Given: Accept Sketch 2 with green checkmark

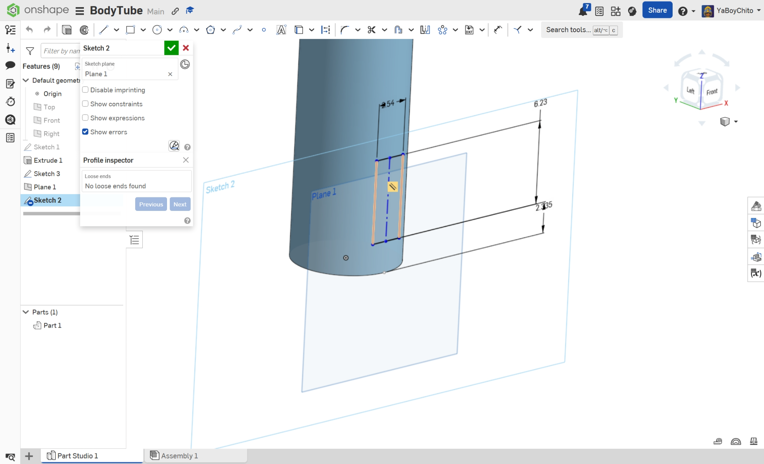Looking at the screenshot, I should coord(171,48).
